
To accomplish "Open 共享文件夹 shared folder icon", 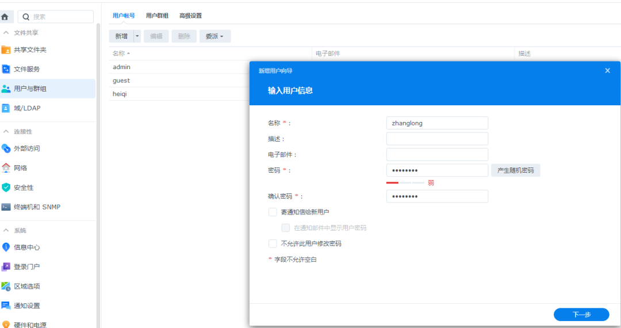I will click(6, 49).
